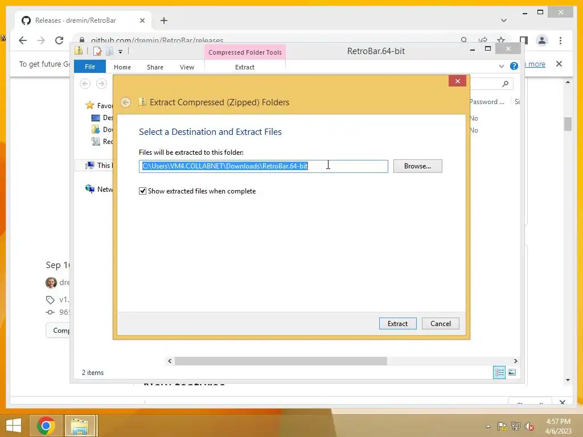Click the dialog's back arrow icon
The image size is (583, 437).
[126, 102]
